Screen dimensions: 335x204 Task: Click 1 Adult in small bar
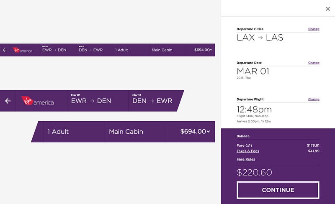tap(121, 50)
